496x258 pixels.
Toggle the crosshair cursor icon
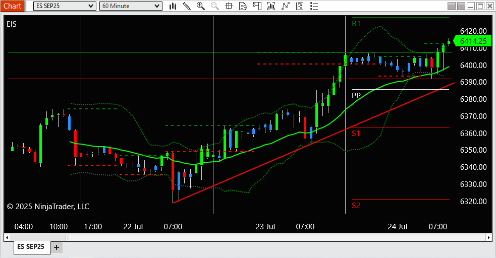coord(229,6)
